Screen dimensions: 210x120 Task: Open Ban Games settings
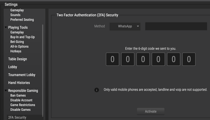18,95
